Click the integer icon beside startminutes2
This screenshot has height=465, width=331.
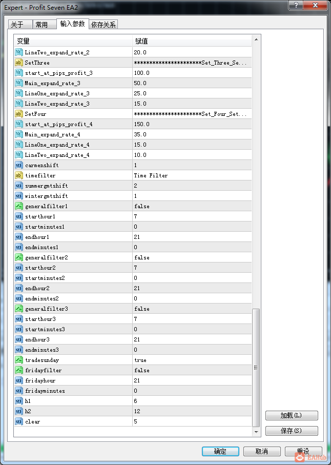(x=18, y=278)
